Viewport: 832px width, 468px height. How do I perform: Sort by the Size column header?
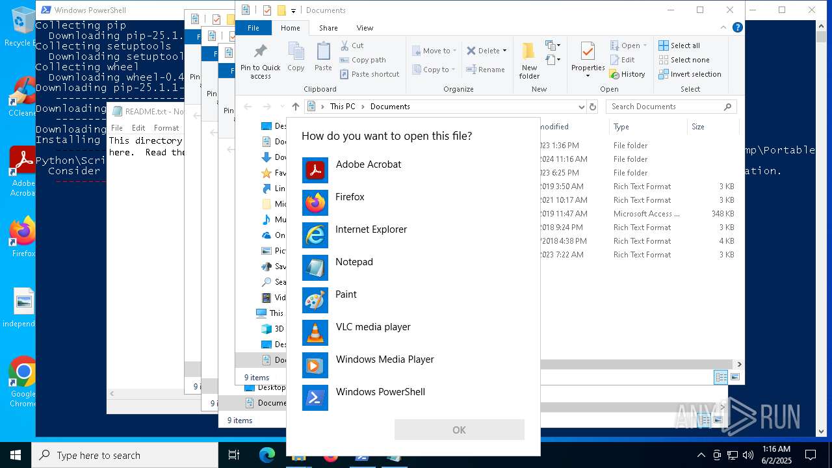click(712, 127)
